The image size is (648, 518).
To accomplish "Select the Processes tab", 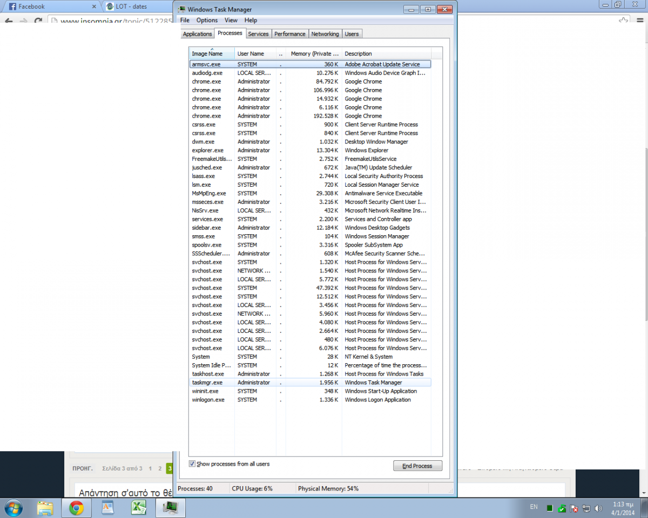I will point(230,33).
